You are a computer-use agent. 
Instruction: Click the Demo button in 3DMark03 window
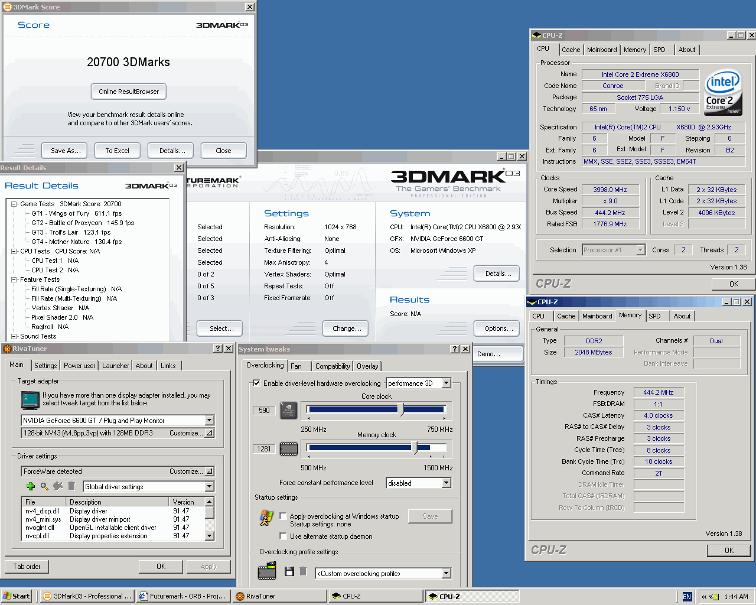[x=498, y=354]
